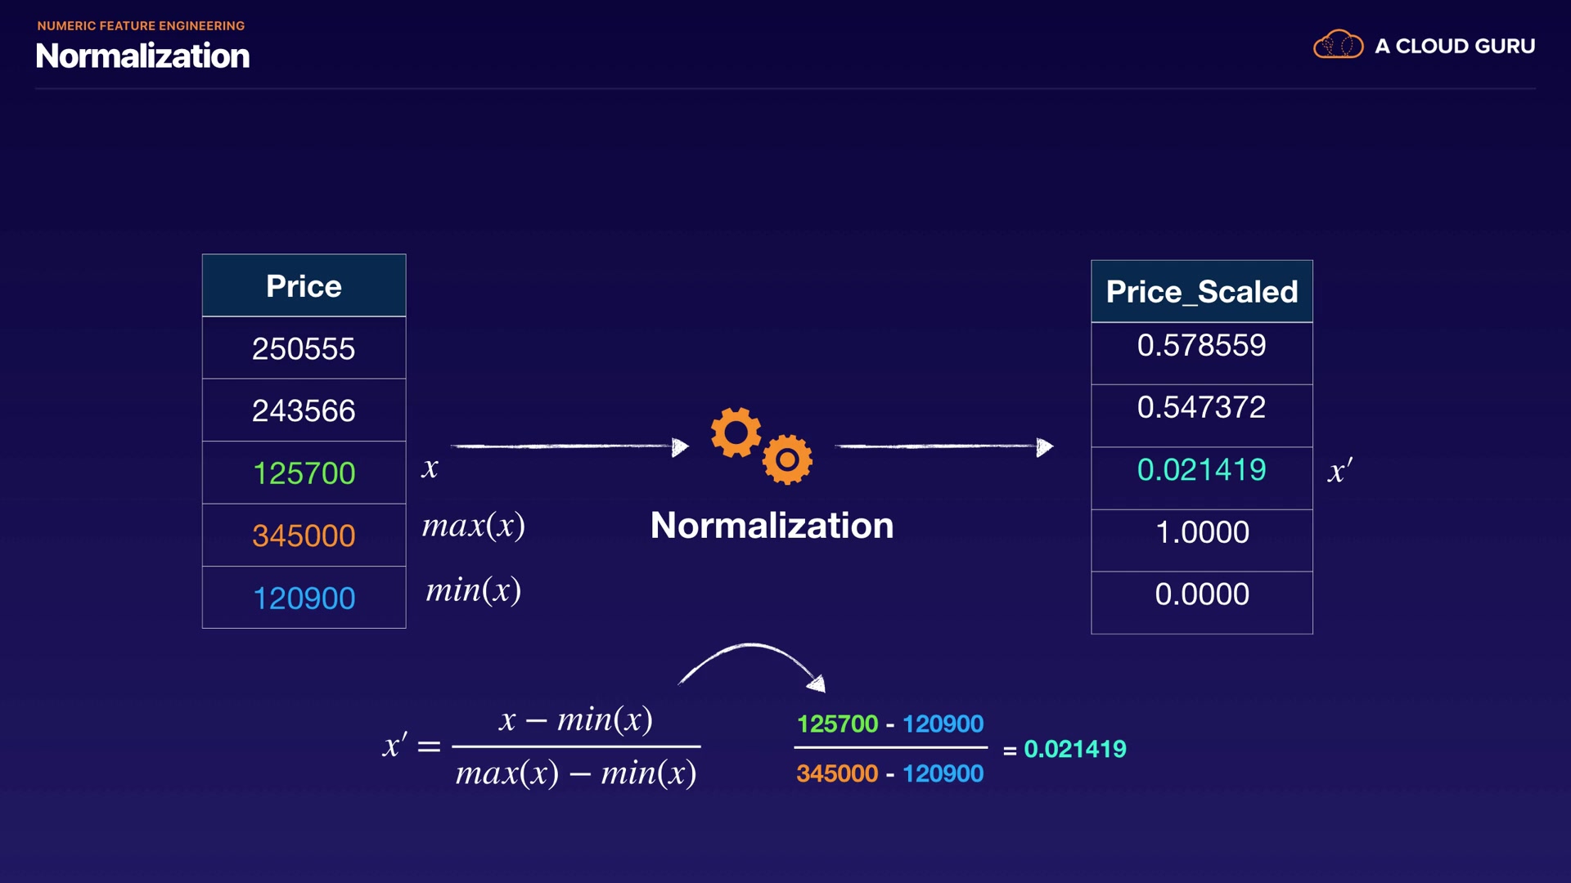Click the large orange gear icon
The image size is (1571, 883).
736,433
